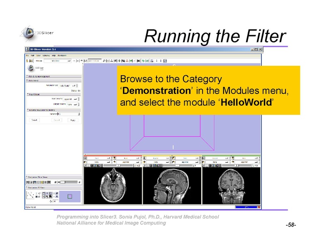The height and width of the screenshot is (249, 322).
Task: Click the green redo icon
Action: (x=147, y=61)
